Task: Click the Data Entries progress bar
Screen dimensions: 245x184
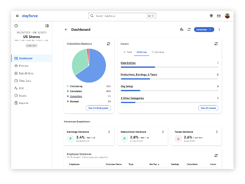Action: point(169,67)
